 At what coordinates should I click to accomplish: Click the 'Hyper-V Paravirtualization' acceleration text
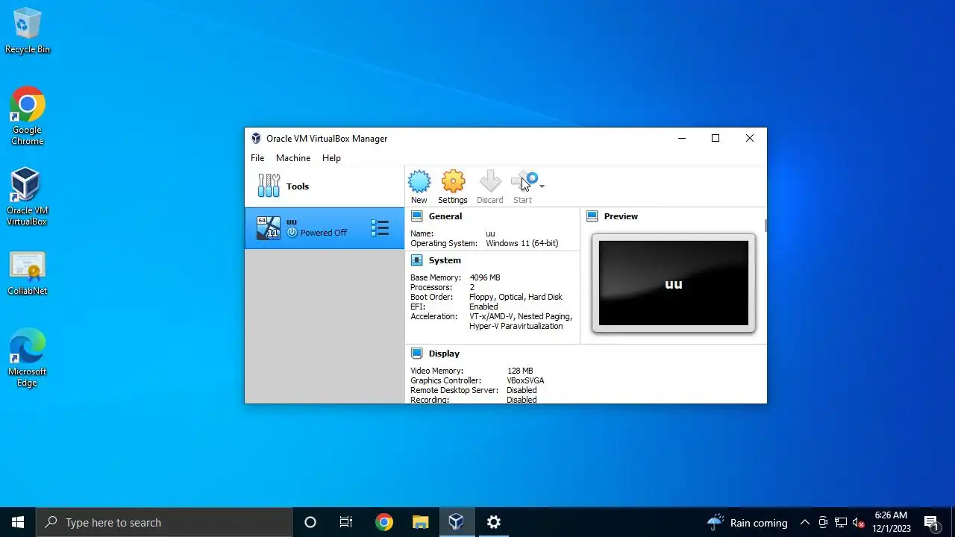click(x=516, y=326)
